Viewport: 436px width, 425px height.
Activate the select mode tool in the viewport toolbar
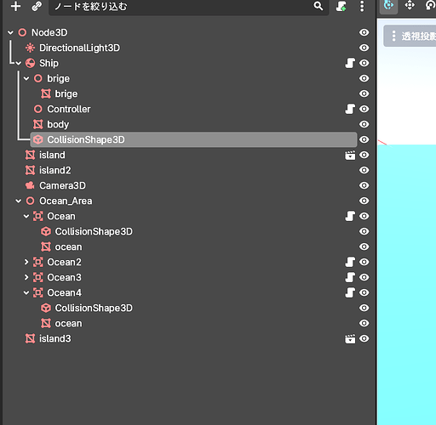tap(388, 5)
